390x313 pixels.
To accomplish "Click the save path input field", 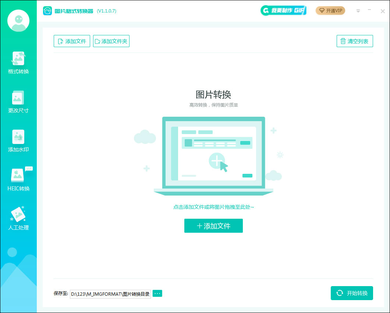I will (x=110, y=293).
